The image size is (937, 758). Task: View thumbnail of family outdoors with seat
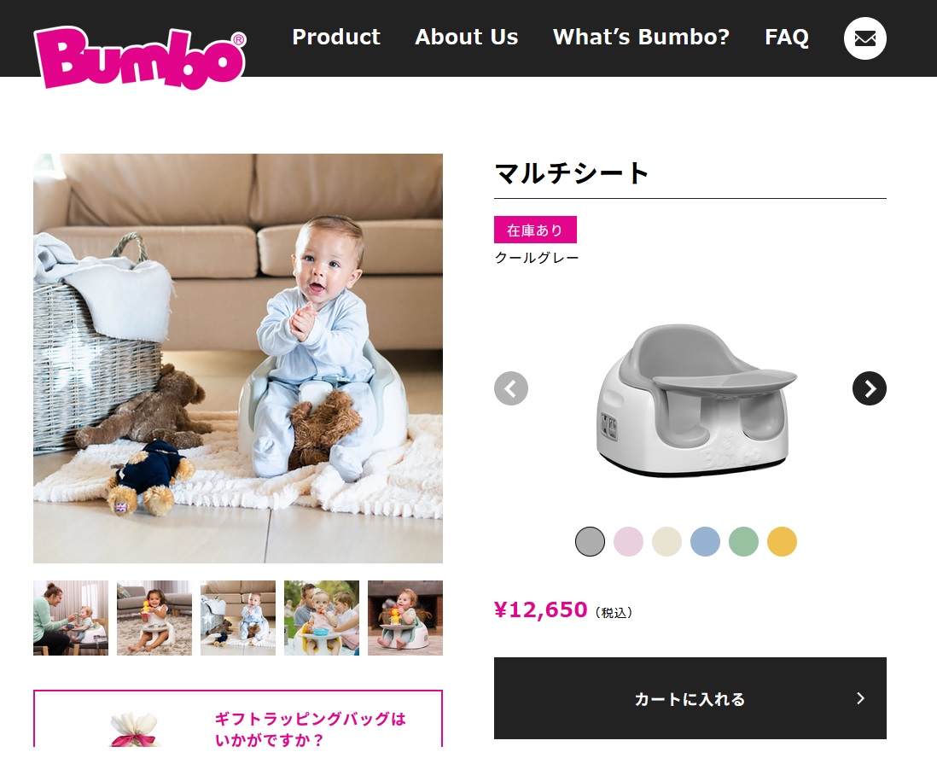322,618
